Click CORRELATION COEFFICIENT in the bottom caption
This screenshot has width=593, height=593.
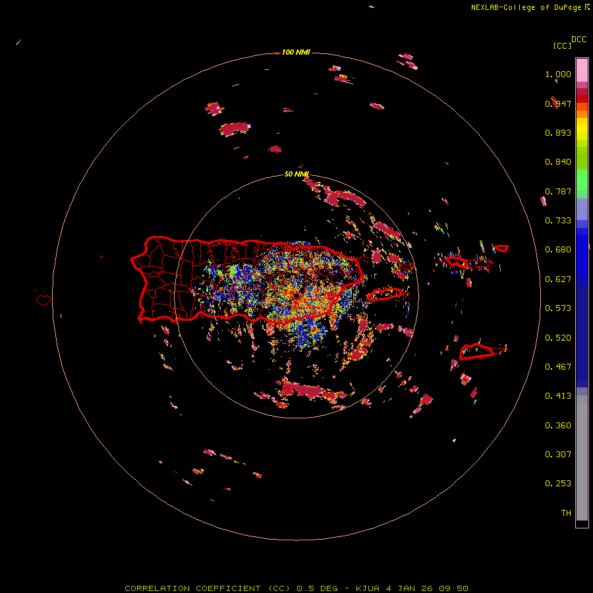click(192, 588)
